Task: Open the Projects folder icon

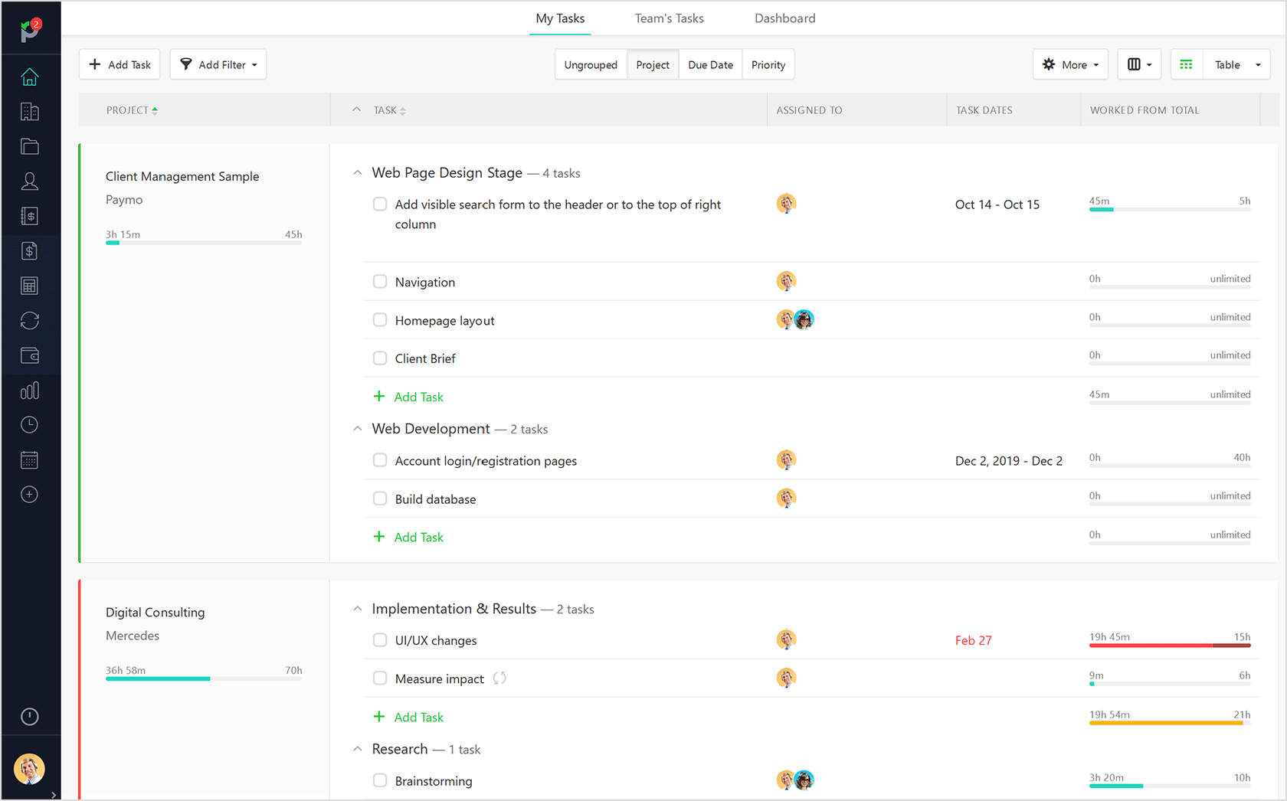Action: coord(29,146)
